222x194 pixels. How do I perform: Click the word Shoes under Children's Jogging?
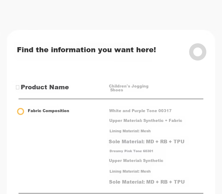pos(117,90)
